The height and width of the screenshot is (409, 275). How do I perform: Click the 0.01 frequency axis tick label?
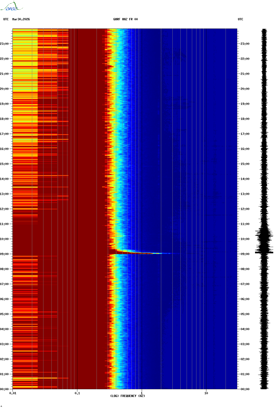13,393
